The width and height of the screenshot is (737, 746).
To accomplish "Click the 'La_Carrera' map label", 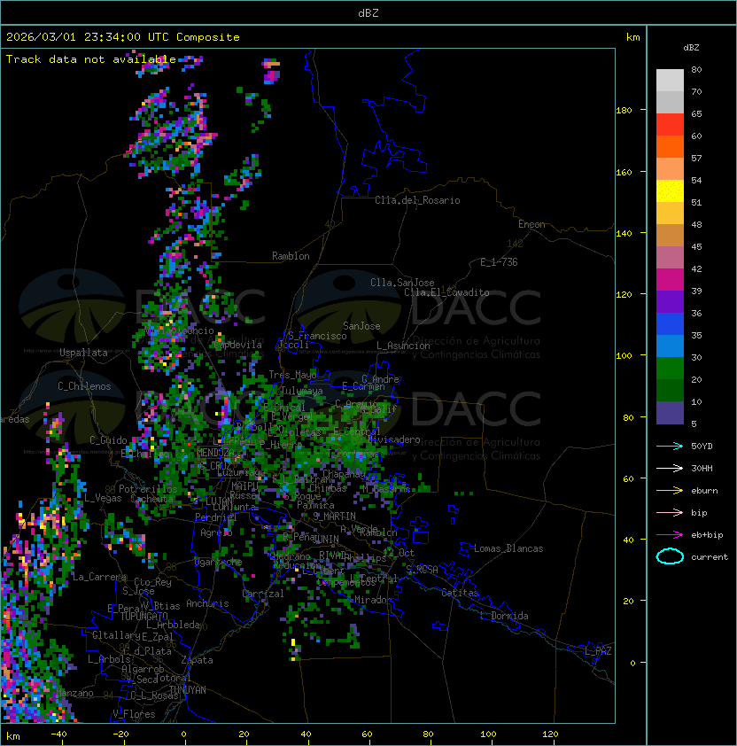I will (99, 577).
